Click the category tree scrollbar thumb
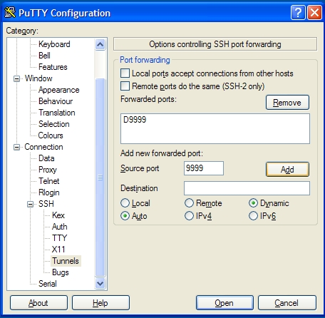Image resolution: width=325 pixels, height=318 pixels. [x=100, y=178]
